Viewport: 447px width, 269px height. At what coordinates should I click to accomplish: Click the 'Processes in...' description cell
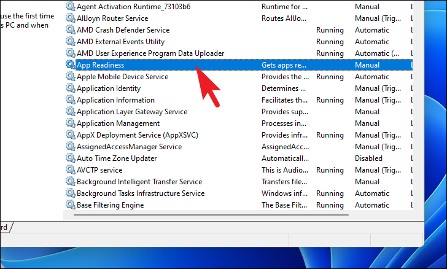[284, 123]
